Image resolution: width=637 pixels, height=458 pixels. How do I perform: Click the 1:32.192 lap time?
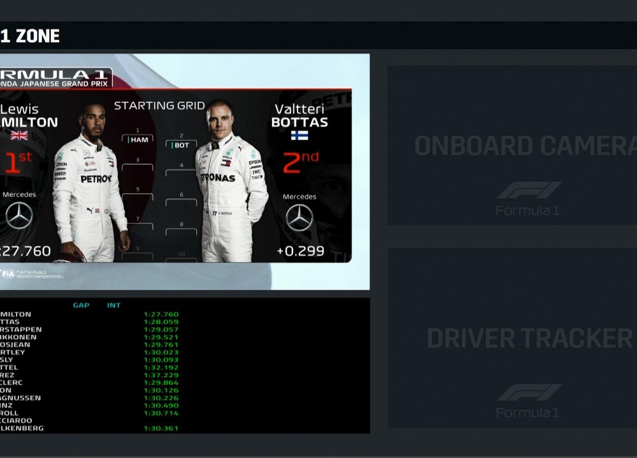point(161,368)
